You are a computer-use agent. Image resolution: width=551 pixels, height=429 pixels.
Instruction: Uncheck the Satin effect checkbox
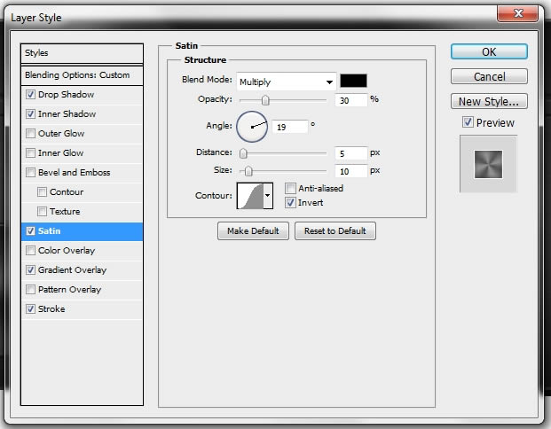pyautogui.click(x=30, y=231)
